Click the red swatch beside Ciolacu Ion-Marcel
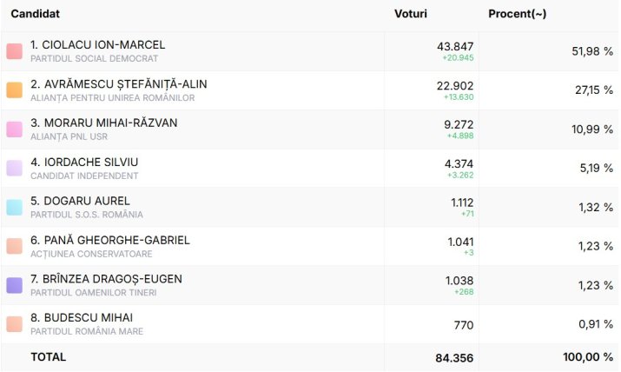Viewport: 621px width, 372px height. (x=14, y=51)
